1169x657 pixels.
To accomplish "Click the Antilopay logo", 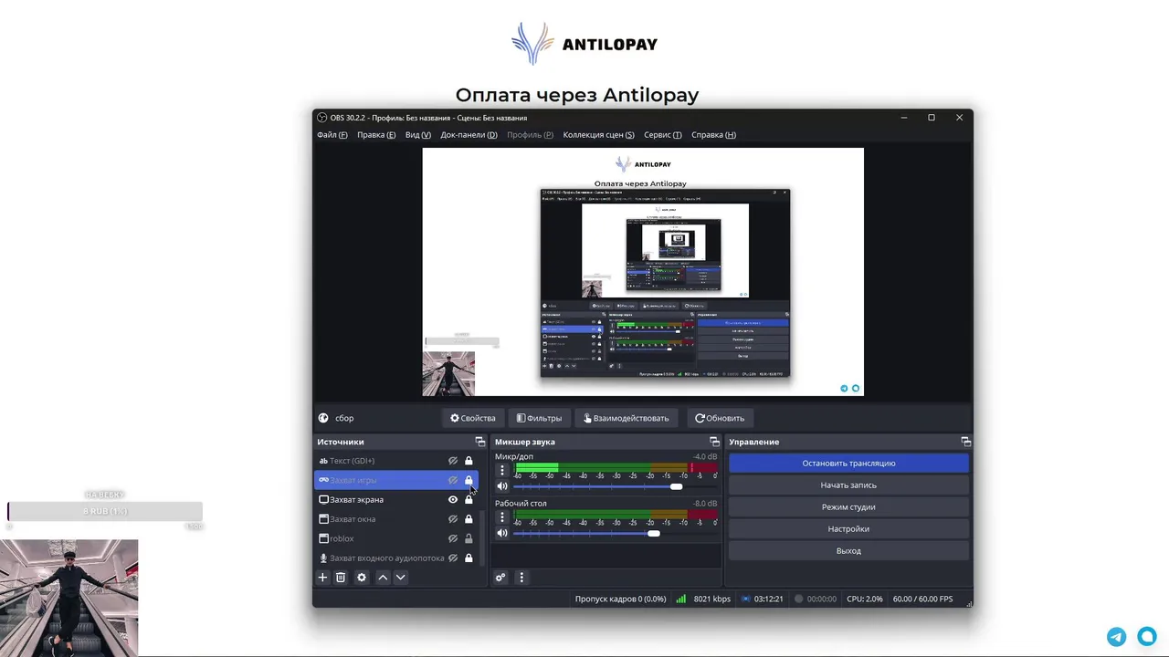I will pos(584,43).
